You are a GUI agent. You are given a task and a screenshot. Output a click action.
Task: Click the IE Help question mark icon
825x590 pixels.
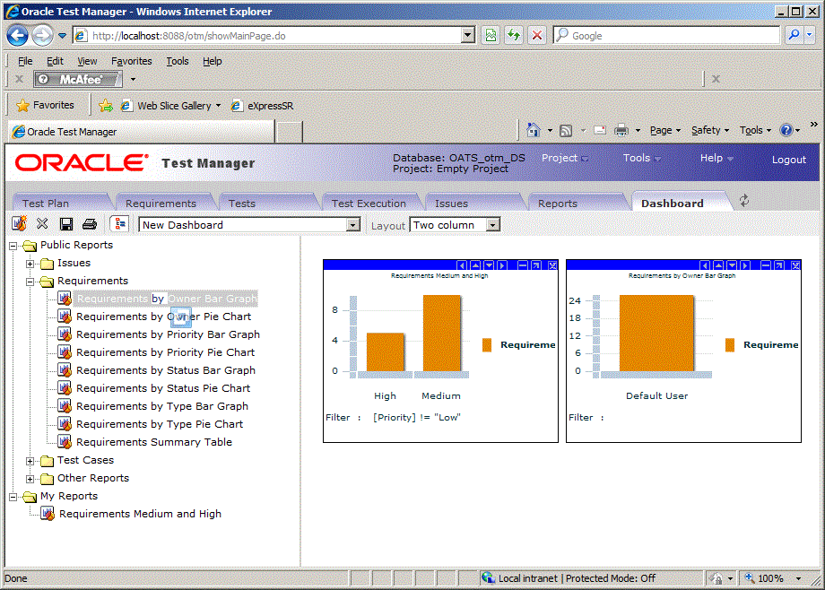point(786,130)
